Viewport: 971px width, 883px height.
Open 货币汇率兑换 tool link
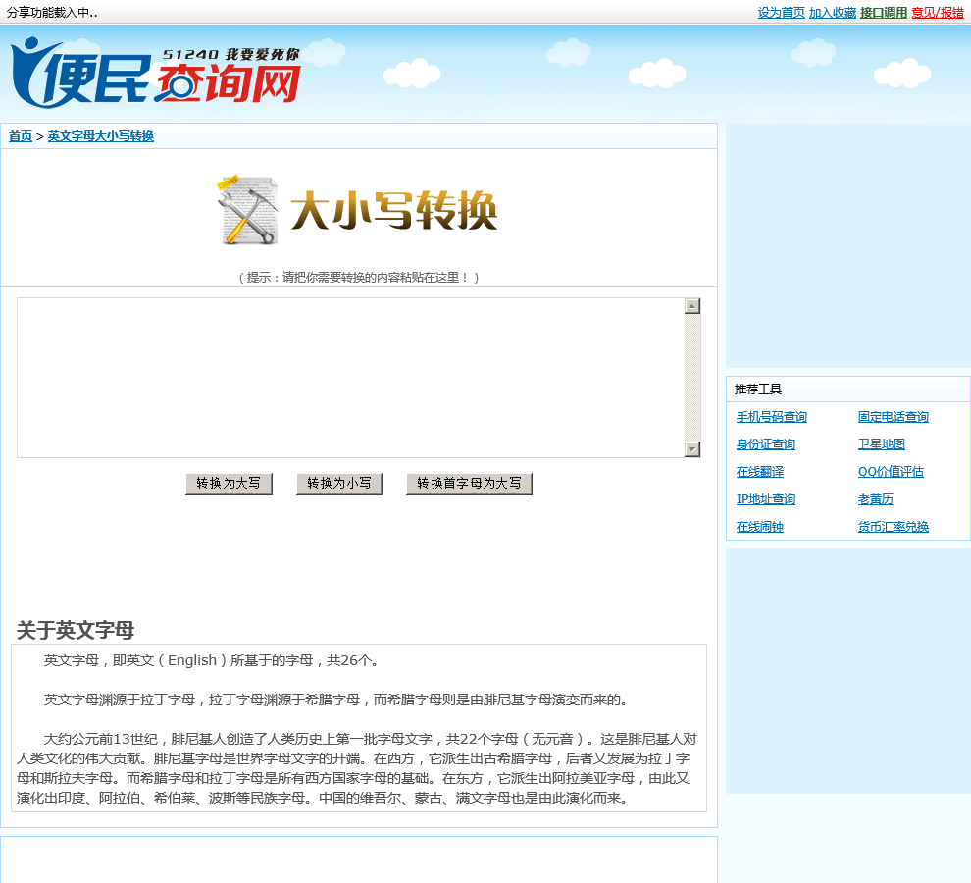tap(893, 527)
